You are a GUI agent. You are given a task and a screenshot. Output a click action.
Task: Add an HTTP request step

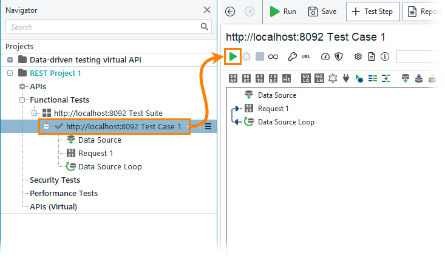click(260, 78)
